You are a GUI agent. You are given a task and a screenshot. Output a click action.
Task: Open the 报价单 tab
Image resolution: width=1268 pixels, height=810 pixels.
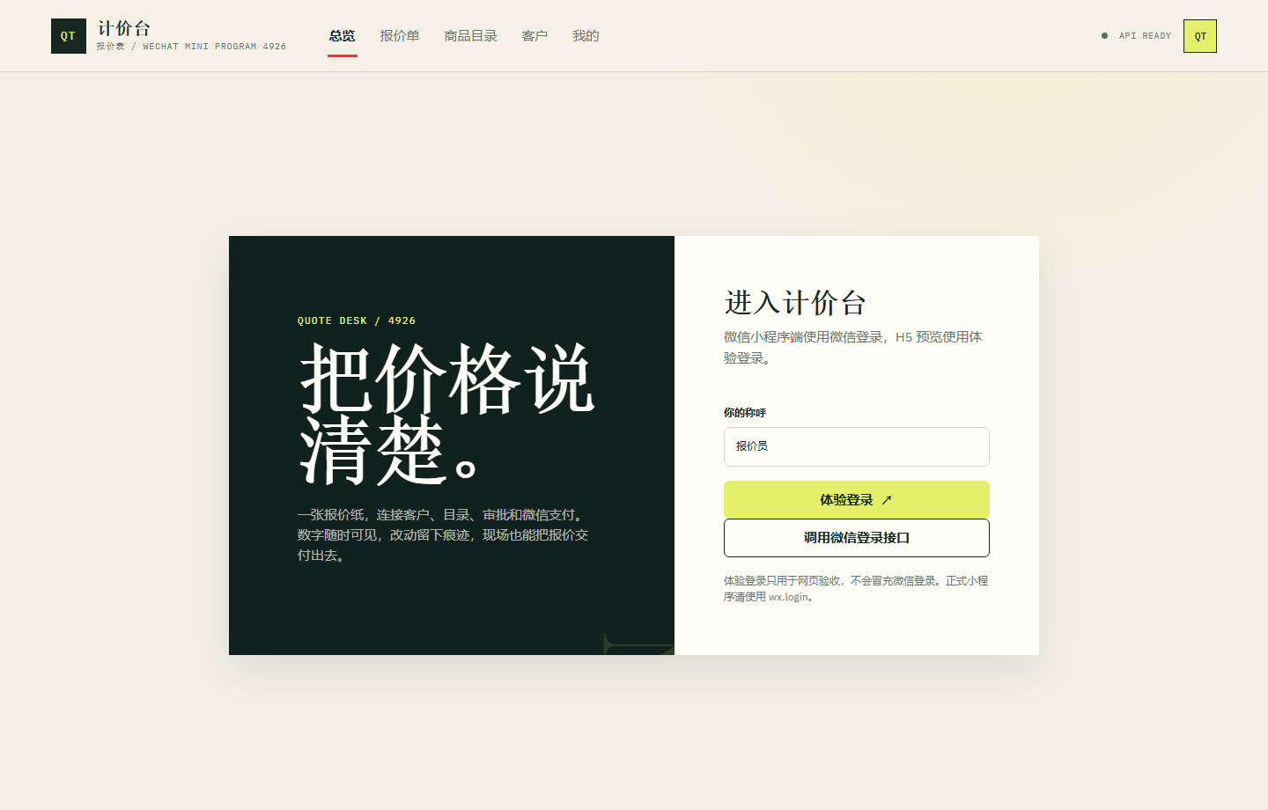pos(400,36)
